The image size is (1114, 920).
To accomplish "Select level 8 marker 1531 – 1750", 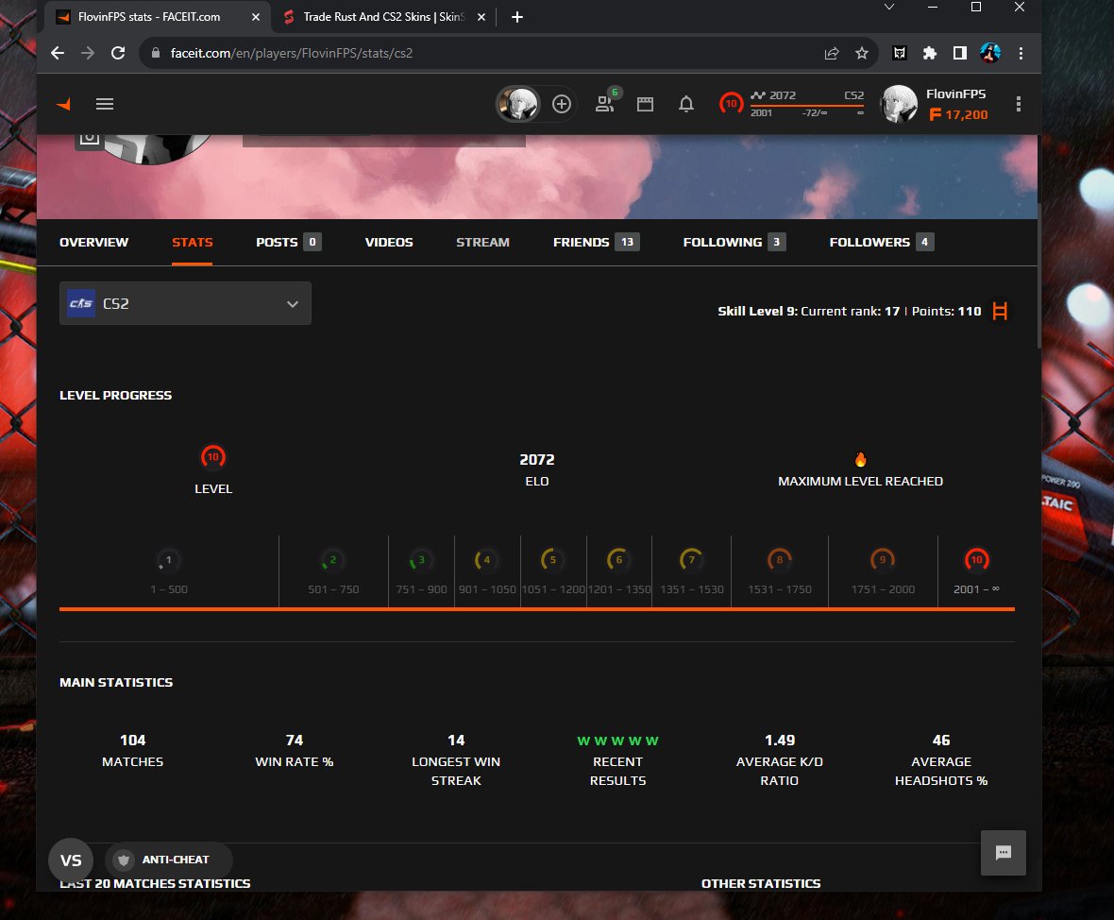I will 780,561.
